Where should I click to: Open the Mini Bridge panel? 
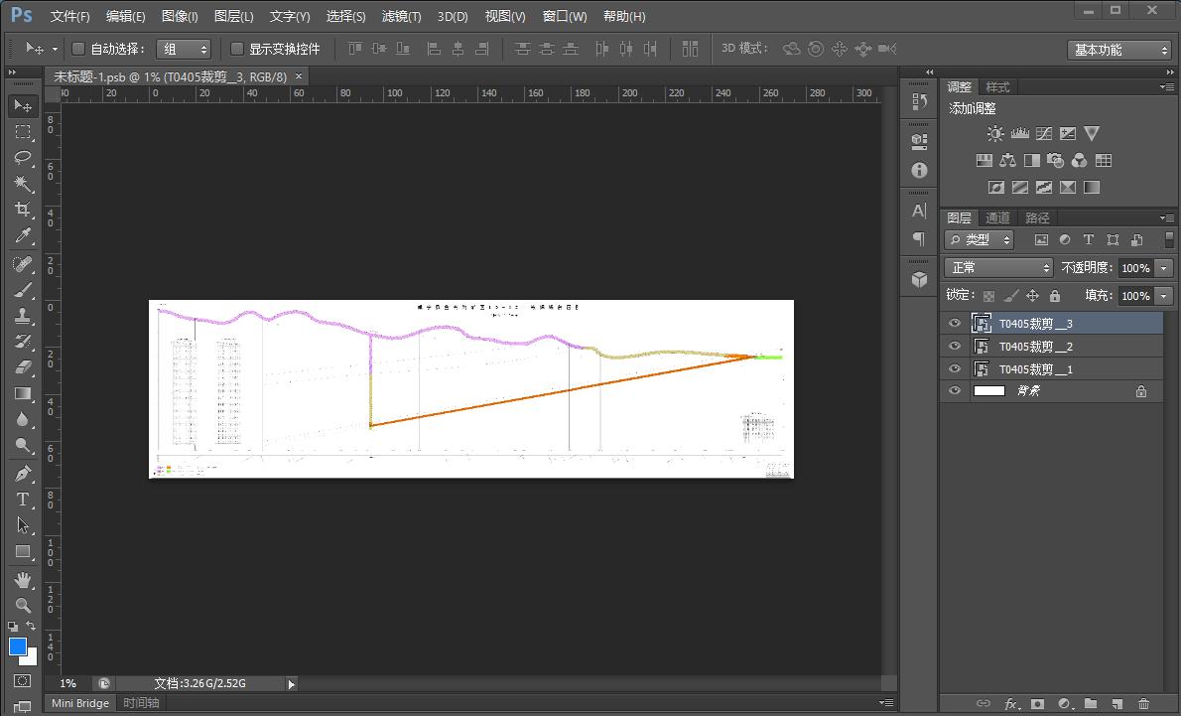click(80, 703)
